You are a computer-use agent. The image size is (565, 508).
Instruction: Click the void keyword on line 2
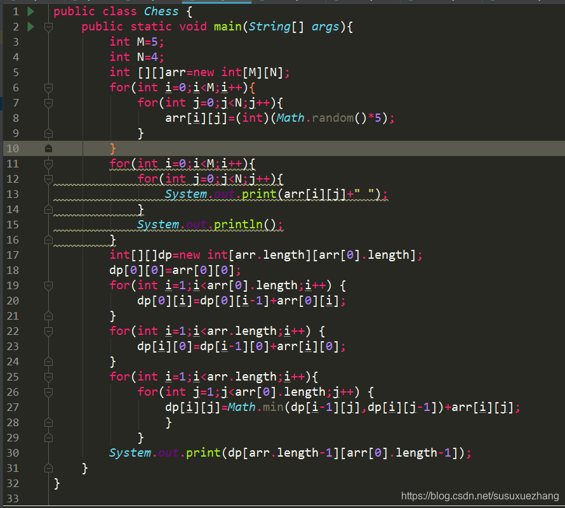click(193, 27)
